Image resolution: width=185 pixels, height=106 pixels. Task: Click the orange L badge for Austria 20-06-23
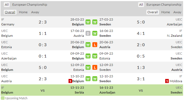(95, 45)
